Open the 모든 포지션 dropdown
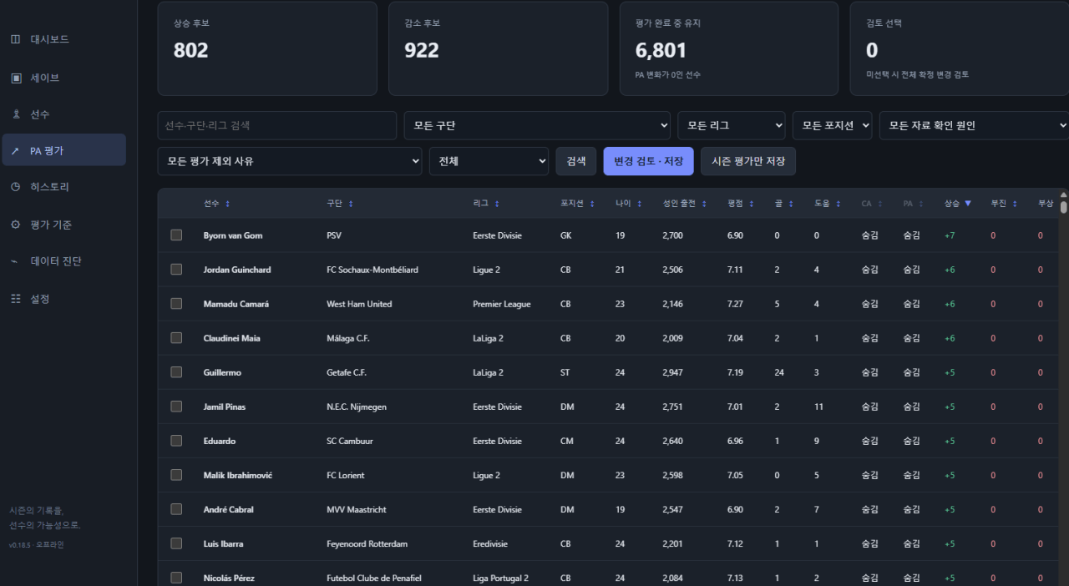The height and width of the screenshot is (586, 1069). [833, 125]
